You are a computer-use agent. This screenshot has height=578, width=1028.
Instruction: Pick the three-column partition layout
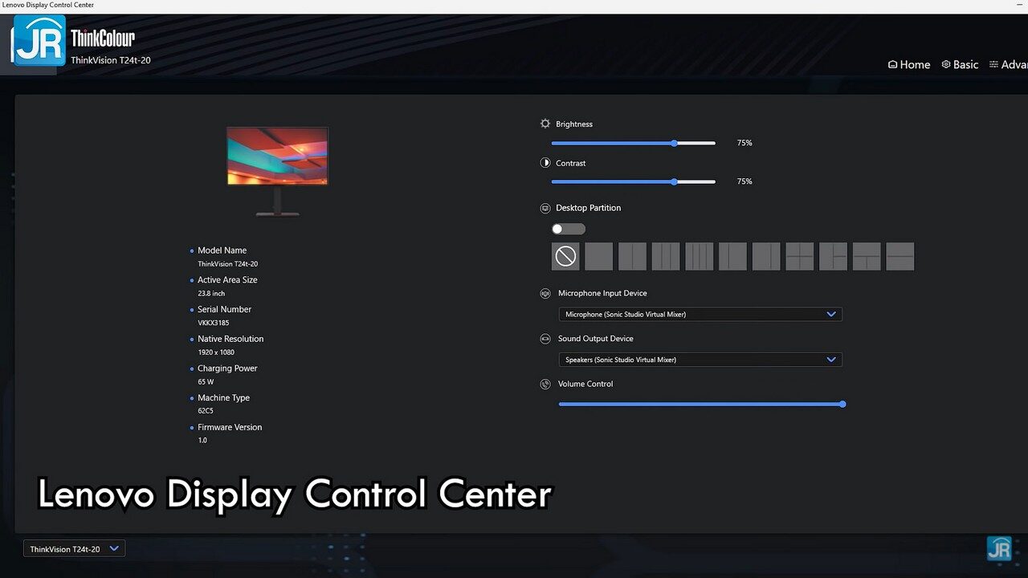666,257
